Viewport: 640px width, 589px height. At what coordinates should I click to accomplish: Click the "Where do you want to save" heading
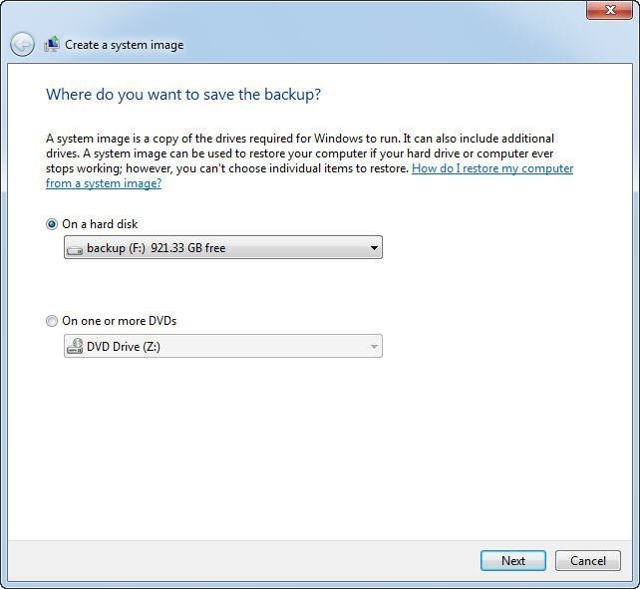point(183,95)
